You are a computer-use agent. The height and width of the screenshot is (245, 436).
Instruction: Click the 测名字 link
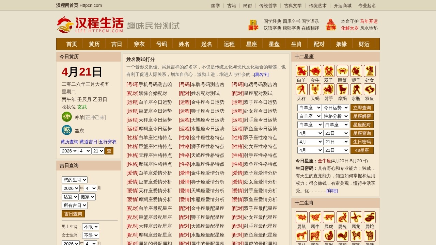pos(261,75)
